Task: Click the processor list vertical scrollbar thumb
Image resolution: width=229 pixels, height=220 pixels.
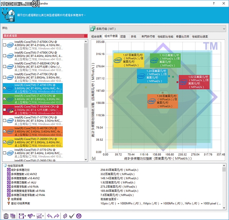Action: coord(86,75)
